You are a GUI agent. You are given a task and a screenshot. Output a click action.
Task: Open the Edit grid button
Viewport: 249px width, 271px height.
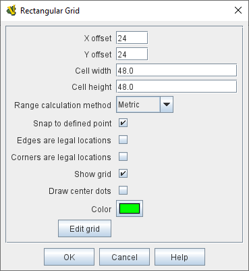[x=84, y=228]
